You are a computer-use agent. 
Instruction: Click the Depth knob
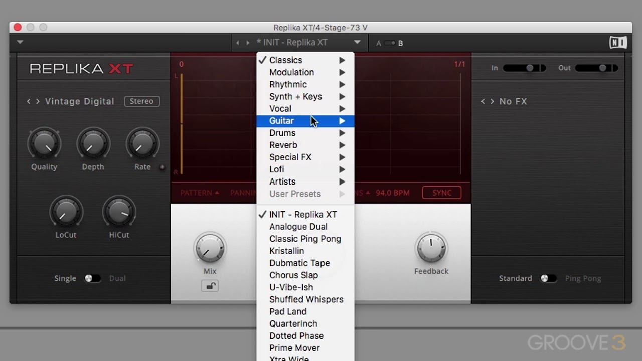(x=93, y=143)
